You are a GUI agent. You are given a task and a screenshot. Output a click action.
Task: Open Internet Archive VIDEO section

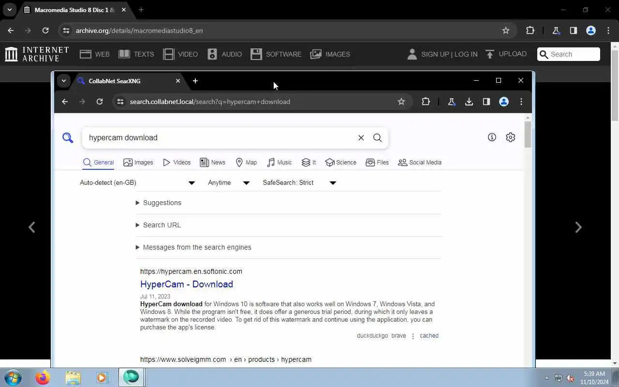(180, 54)
